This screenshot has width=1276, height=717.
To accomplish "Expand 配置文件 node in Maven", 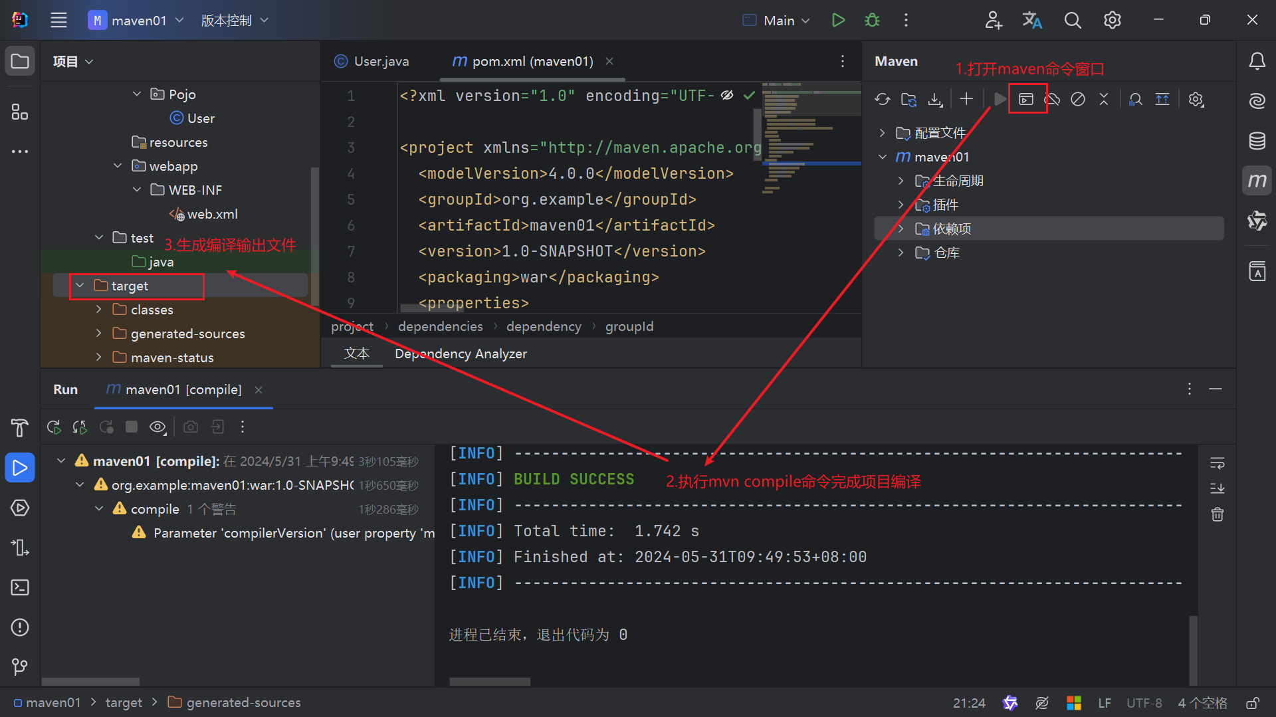I will (x=883, y=133).
